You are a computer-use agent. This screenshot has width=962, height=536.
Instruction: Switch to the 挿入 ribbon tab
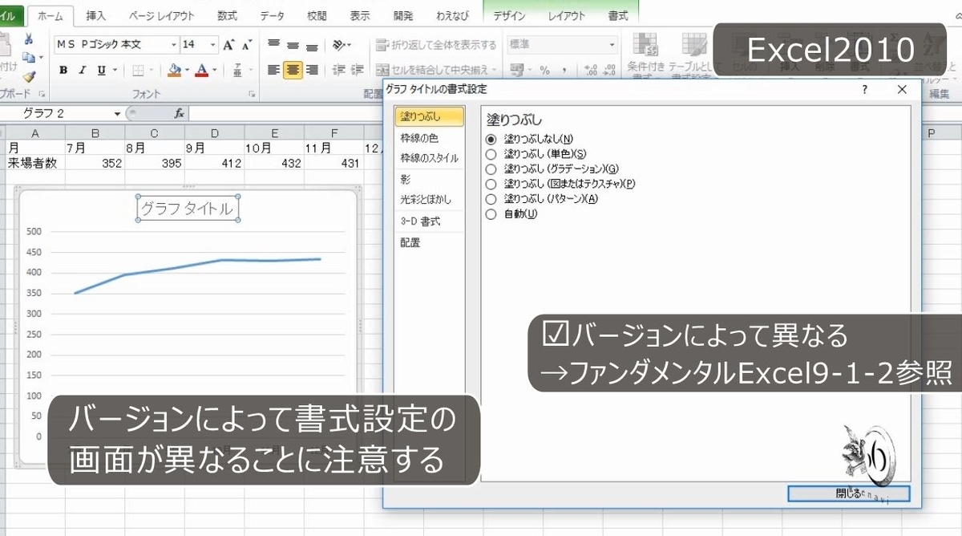coord(95,15)
